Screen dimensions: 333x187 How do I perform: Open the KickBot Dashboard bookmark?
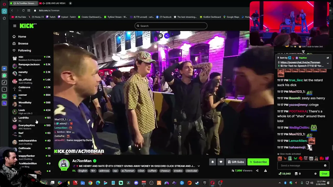(x=210, y=17)
